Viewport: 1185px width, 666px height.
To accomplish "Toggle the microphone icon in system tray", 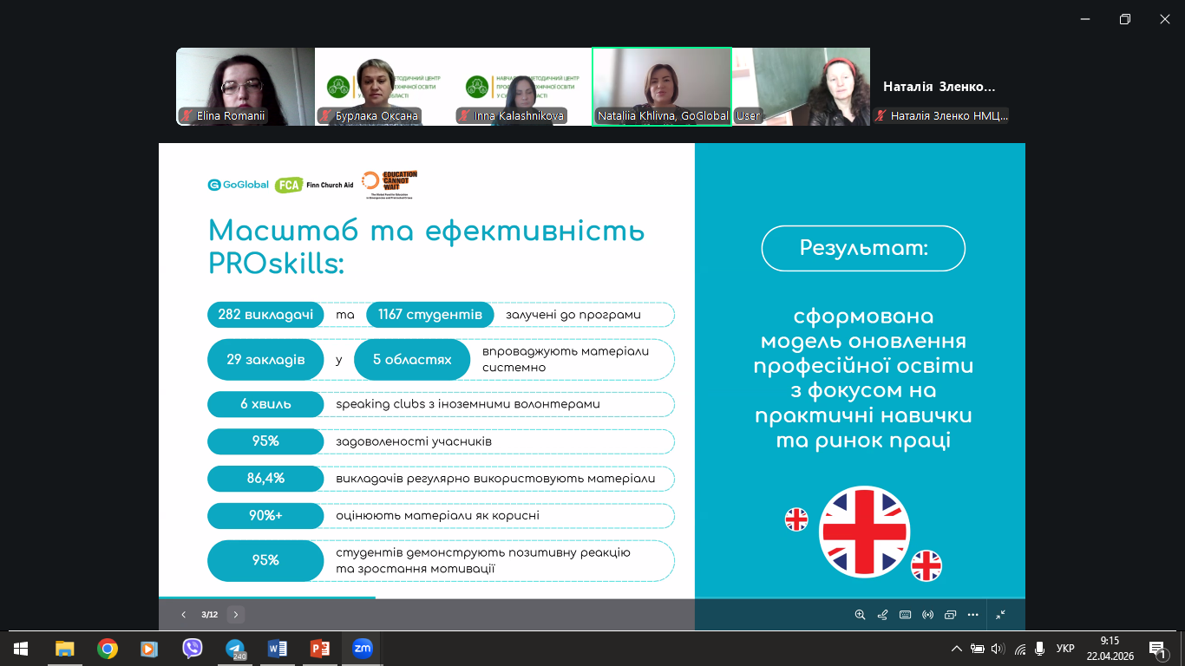I will (1039, 649).
